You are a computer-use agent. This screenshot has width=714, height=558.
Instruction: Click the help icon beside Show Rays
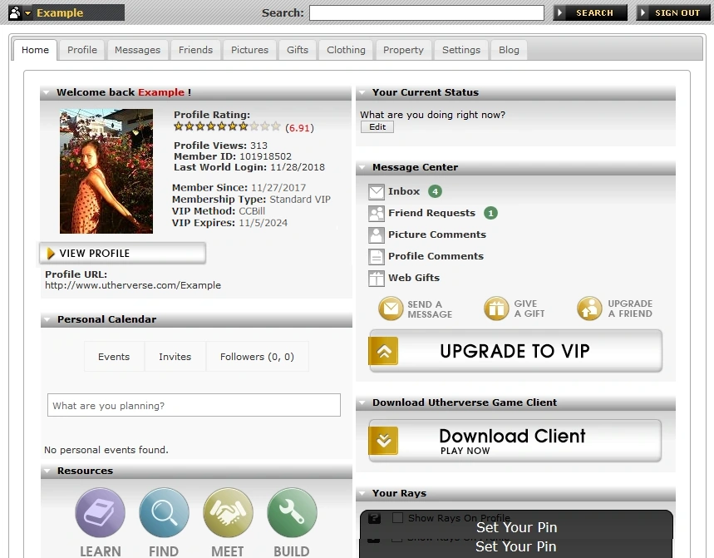tap(374, 518)
